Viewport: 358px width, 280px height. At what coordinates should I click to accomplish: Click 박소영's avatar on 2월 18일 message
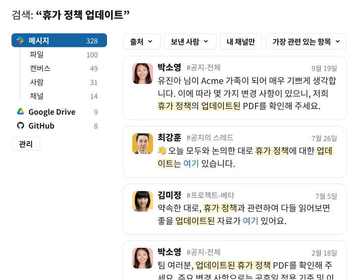(143, 258)
